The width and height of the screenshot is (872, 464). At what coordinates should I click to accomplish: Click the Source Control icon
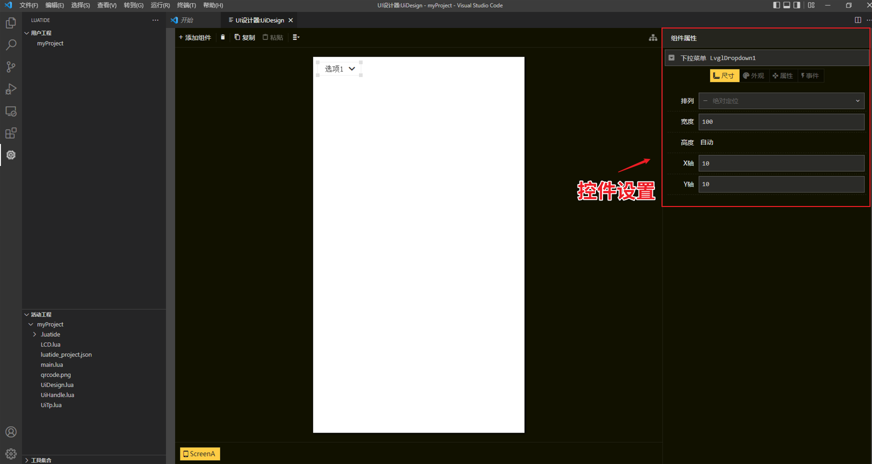[x=11, y=66]
